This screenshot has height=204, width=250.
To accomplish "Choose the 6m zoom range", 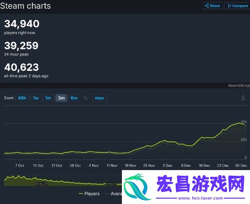I will click(x=74, y=98).
